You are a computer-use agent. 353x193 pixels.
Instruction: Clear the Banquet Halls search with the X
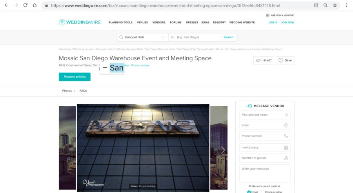163,37
